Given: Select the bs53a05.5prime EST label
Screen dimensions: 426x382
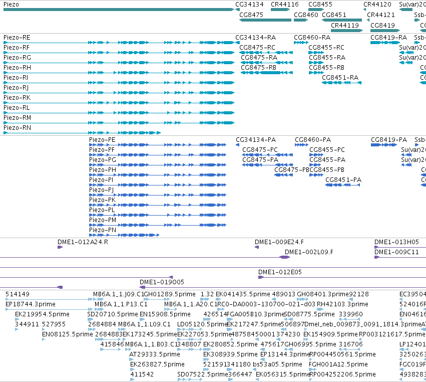Looking at the screenshot, I should point(277,364).
